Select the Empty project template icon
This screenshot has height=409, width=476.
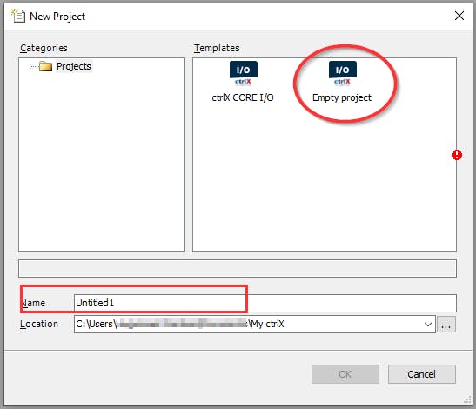coord(343,73)
